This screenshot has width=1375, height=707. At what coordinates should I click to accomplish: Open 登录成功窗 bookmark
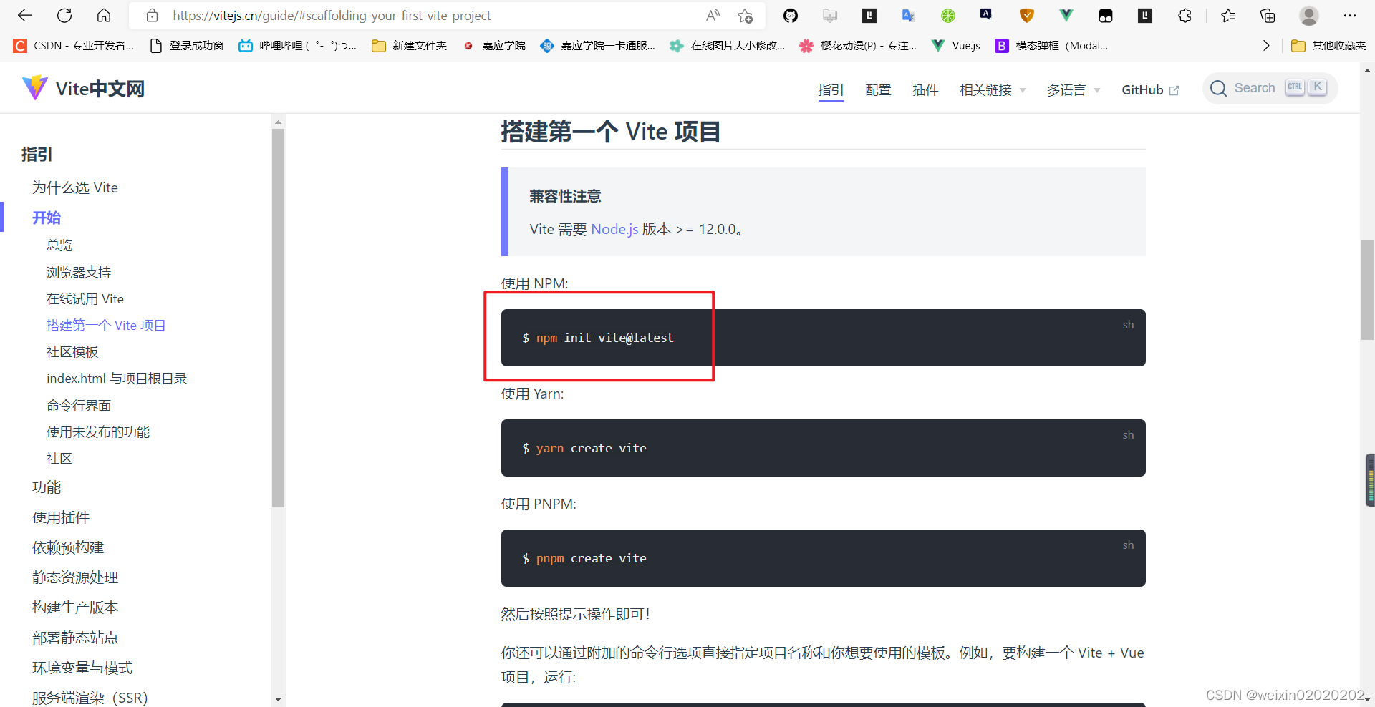point(186,46)
